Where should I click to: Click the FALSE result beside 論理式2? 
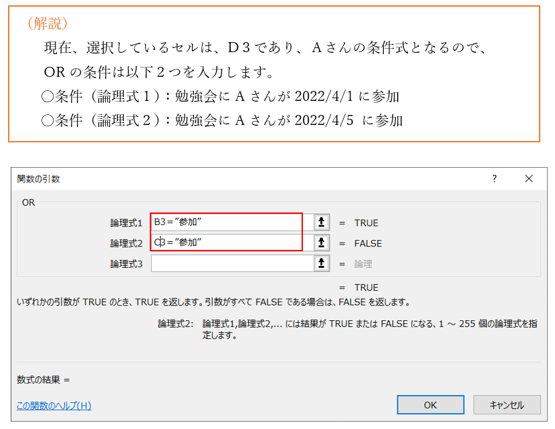[368, 243]
